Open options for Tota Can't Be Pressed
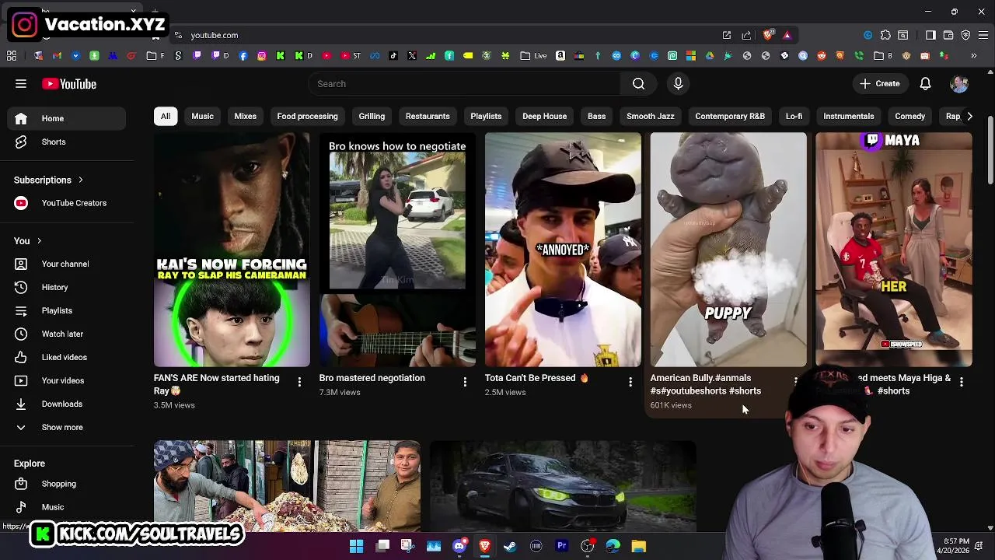This screenshot has height=560, width=995. (630, 381)
